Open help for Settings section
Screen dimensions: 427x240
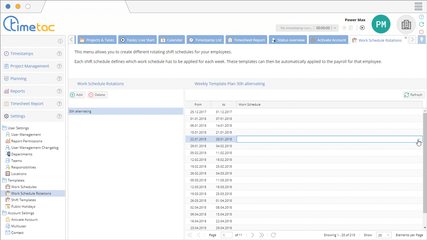59,116
